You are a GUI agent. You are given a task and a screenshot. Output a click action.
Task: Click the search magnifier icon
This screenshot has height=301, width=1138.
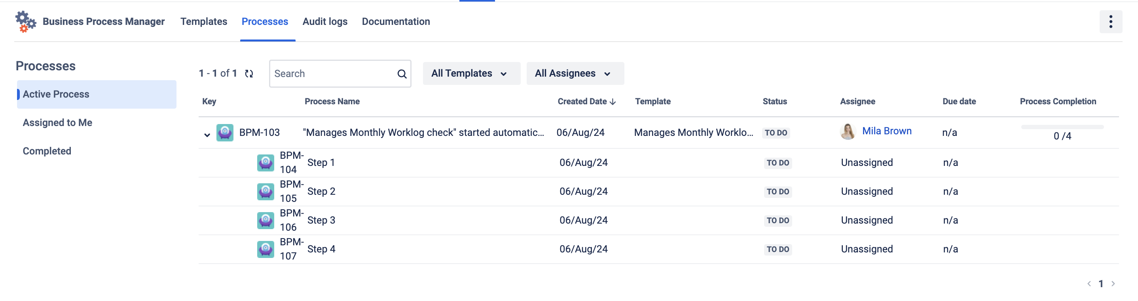pyautogui.click(x=402, y=74)
